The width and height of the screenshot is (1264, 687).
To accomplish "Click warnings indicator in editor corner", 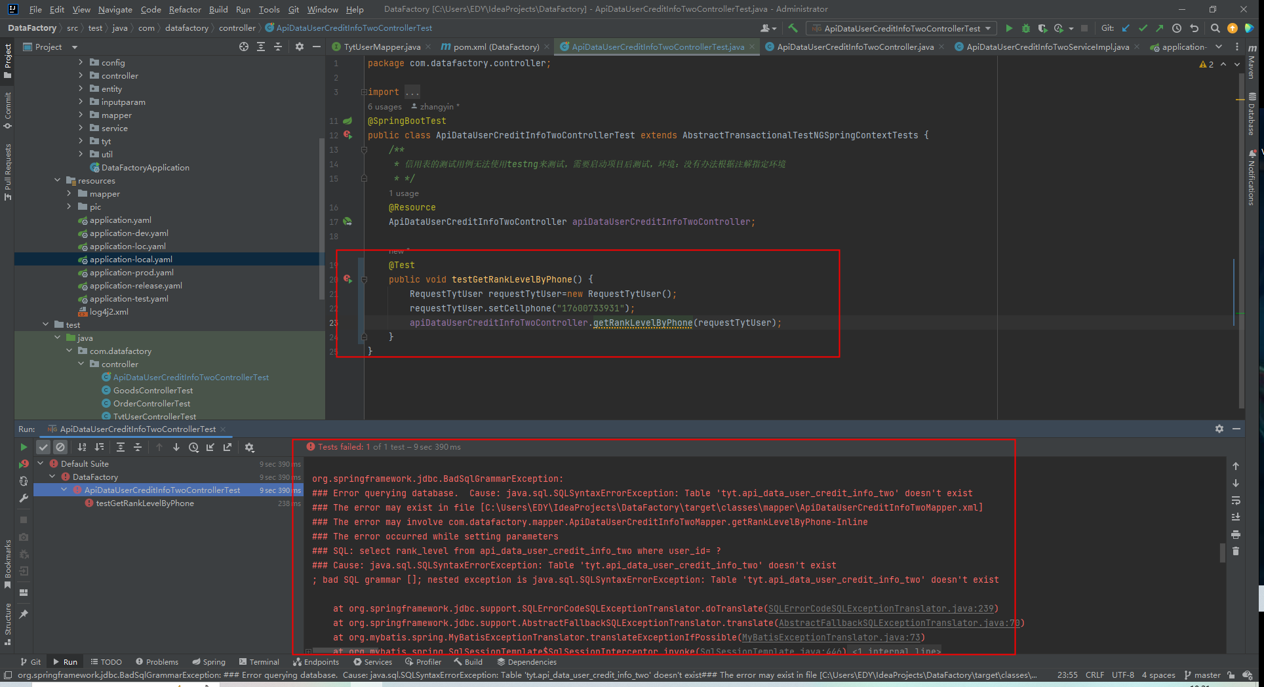I will [1206, 64].
